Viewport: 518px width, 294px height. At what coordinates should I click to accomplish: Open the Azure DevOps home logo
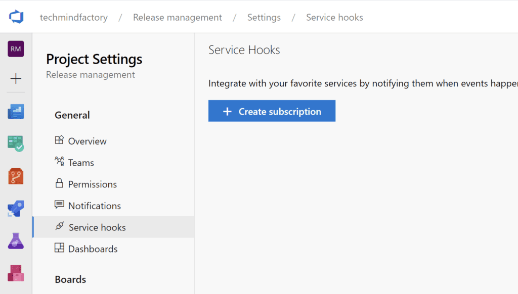16,17
